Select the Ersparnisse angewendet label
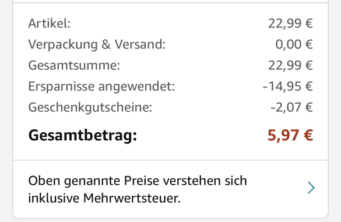 101,87
